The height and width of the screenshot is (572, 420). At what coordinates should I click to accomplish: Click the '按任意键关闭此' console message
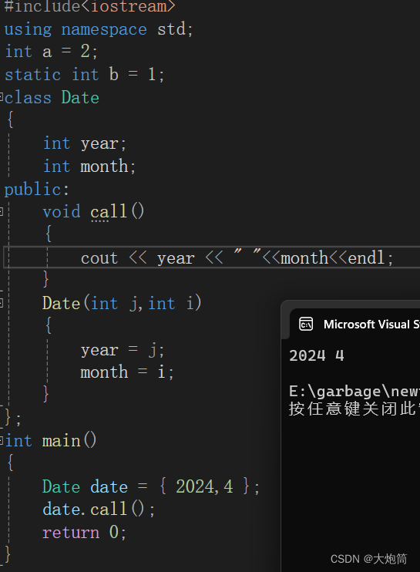(x=353, y=409)
